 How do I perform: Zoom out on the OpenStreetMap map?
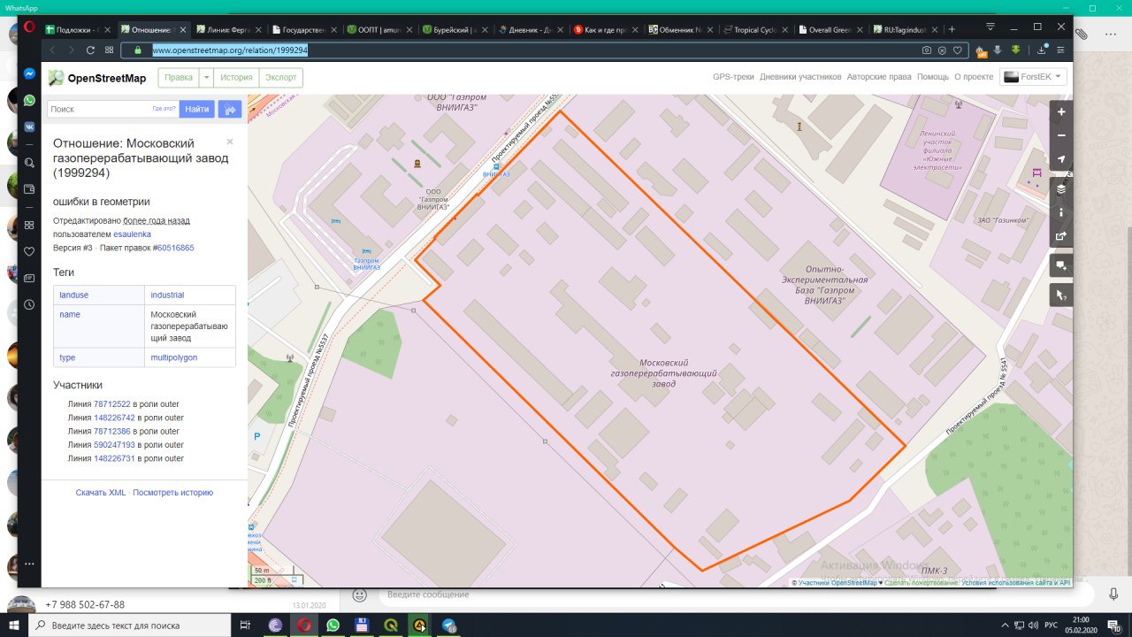click(x=1061, y=135)
